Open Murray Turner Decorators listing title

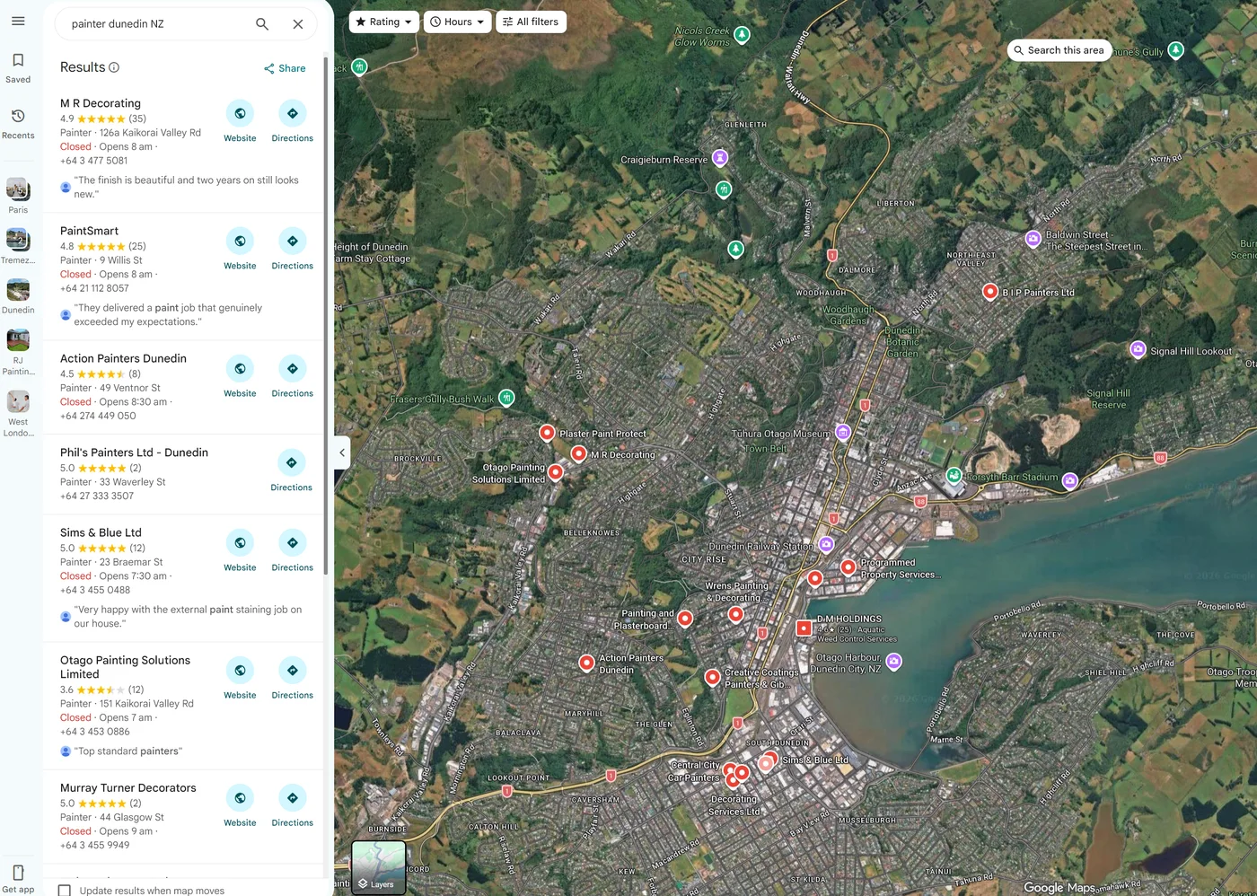coord(127,787)
